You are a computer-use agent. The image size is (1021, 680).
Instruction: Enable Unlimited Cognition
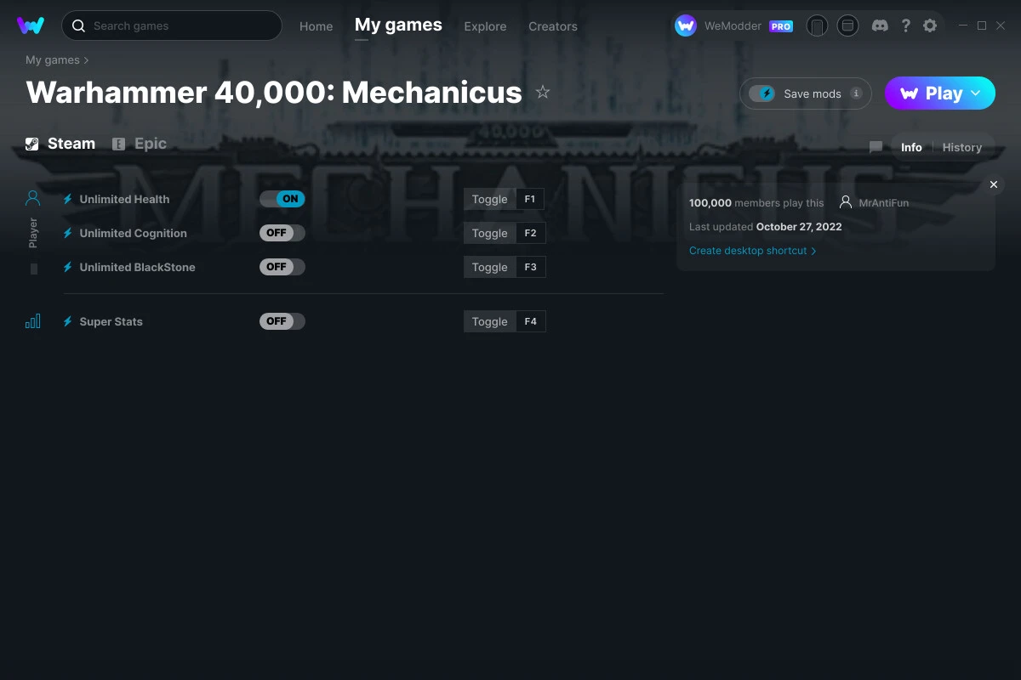click(282, 232)
